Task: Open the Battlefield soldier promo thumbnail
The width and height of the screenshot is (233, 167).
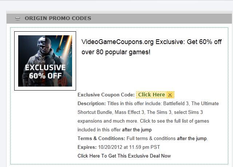Action: (45, 61)
